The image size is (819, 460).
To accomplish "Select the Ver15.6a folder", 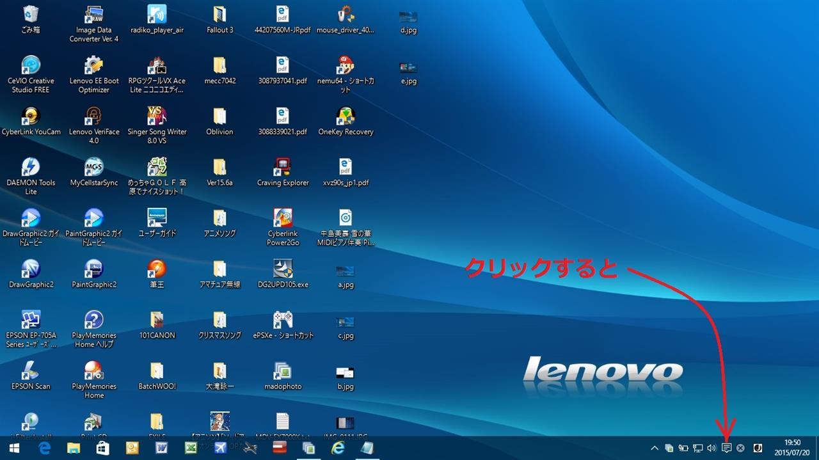I will coord(219,172).
